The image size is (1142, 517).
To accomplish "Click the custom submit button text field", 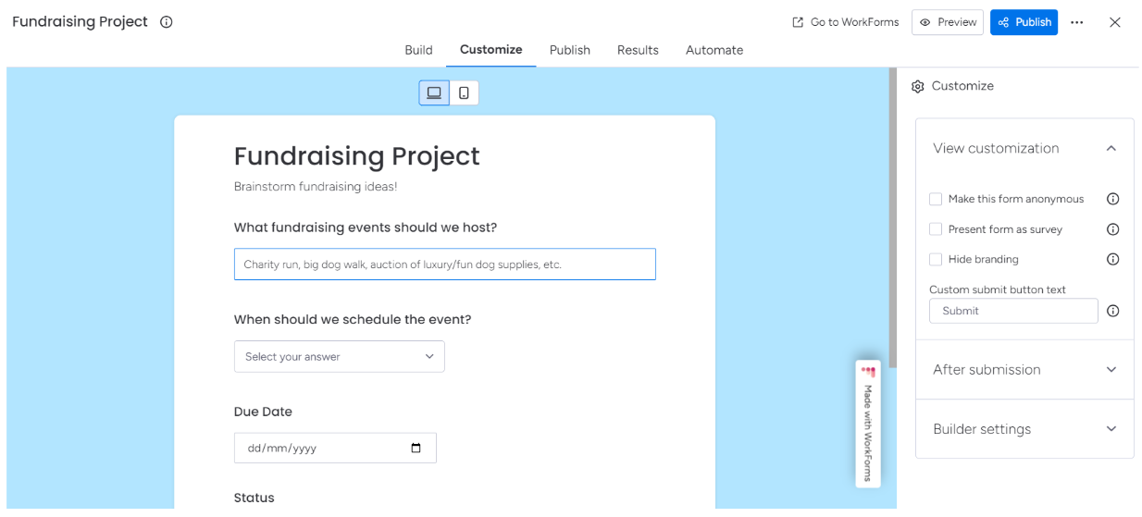I will [1013, 311].
